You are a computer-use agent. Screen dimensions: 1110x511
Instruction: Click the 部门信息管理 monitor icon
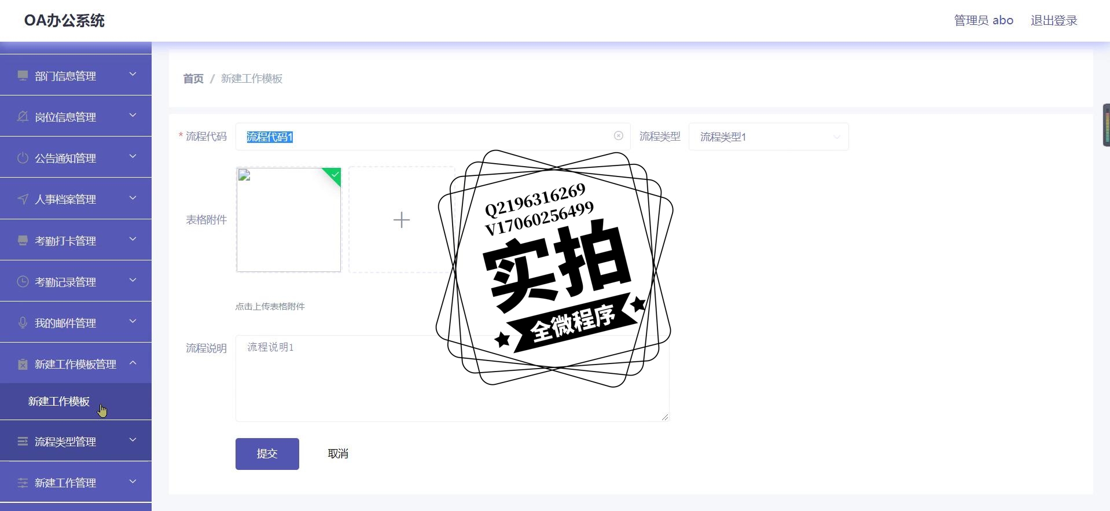pos(23,75)
